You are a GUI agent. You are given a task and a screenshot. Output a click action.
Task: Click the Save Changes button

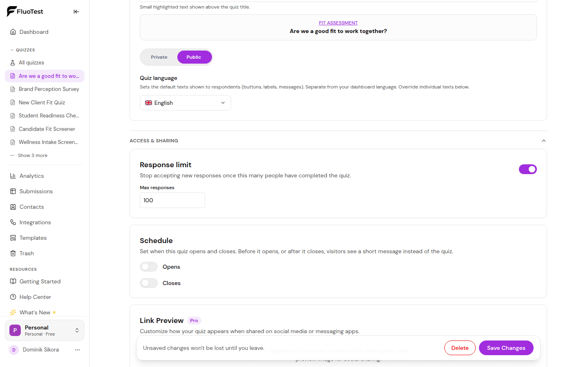(506, 348)
